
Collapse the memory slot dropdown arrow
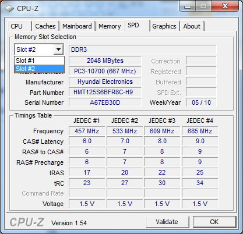pyautogui.click(x=58, y=49)
